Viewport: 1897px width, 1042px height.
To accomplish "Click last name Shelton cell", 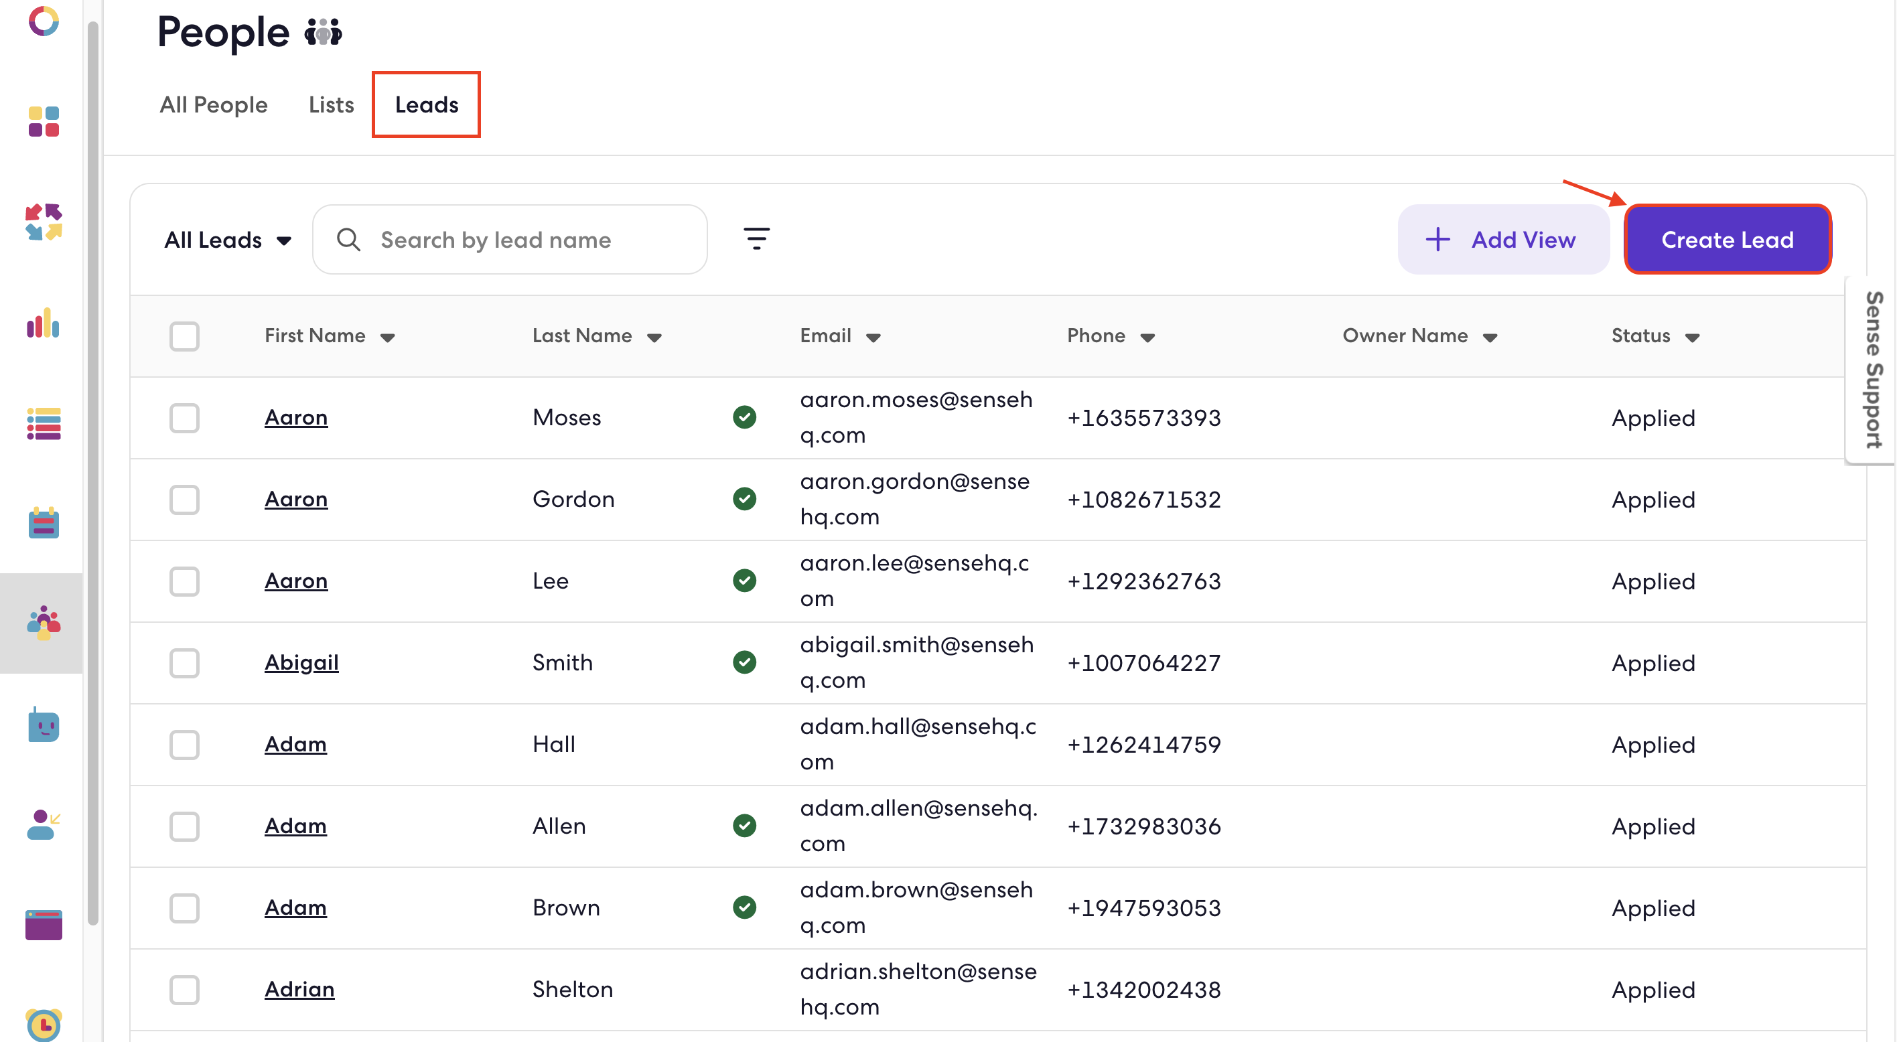I will tap(572, 990).
